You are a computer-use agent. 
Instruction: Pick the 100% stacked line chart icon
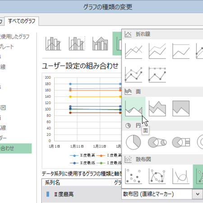(x=181, y=51)
